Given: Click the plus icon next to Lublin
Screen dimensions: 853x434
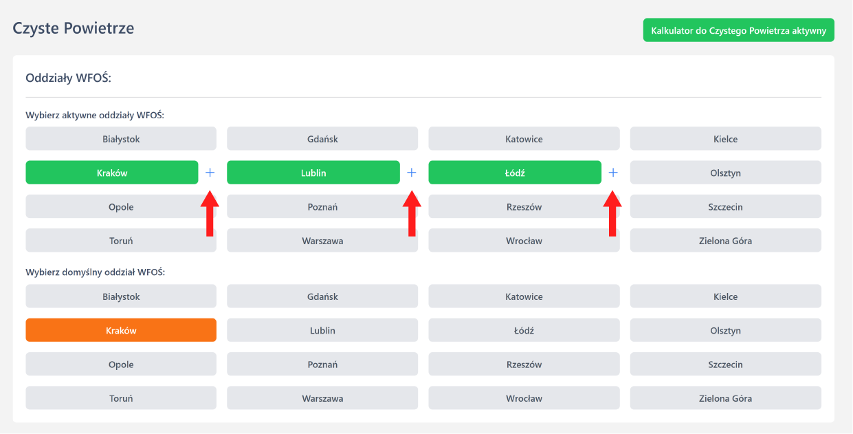Looking at the screenshot, I should pyautogui.click(x=411, y=173).
